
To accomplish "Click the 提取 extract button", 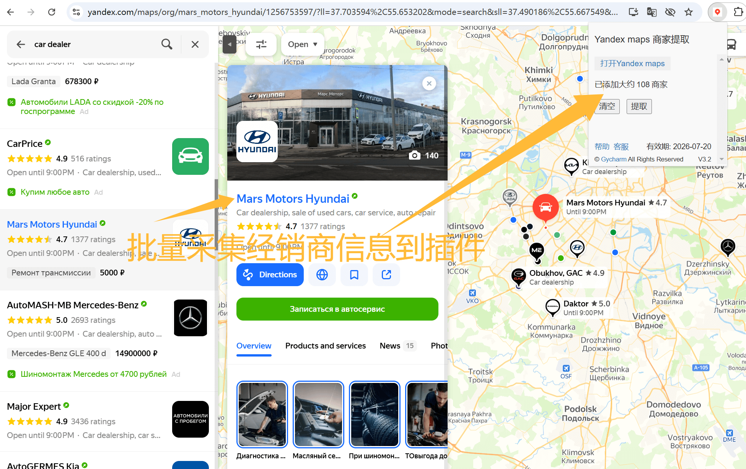I will [x=639, y=106].
